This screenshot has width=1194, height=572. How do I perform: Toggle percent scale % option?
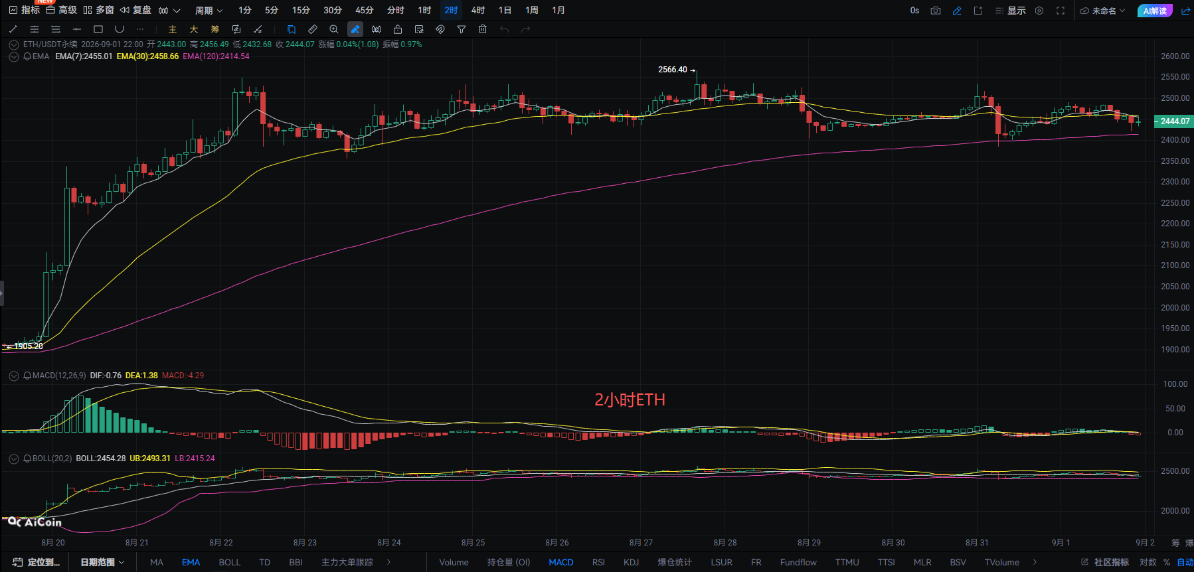tap(1167, 562)
